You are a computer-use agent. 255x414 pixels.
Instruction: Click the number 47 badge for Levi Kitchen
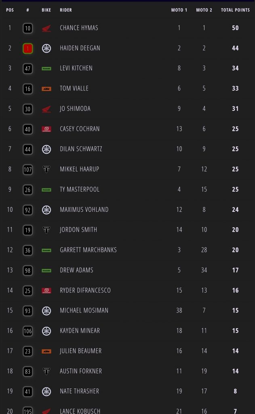(27, 68)
